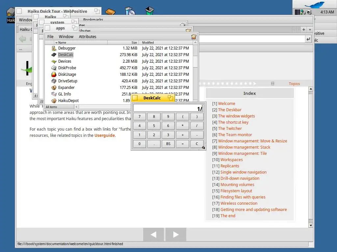Click the Modified column header
Image resolution: width=337 pixels, height=252 pixels.
(166, 43)
